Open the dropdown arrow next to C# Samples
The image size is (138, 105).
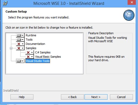(x=32, y=52)
